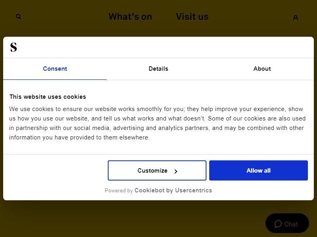Switch to the Details tab

pos(158,69)
